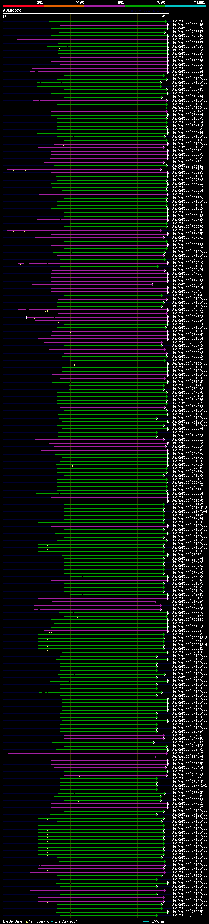Select the UniRef100_Q8IDV5 entry
The width and height of the screenshot is (209, 924).
coord(187,382)
